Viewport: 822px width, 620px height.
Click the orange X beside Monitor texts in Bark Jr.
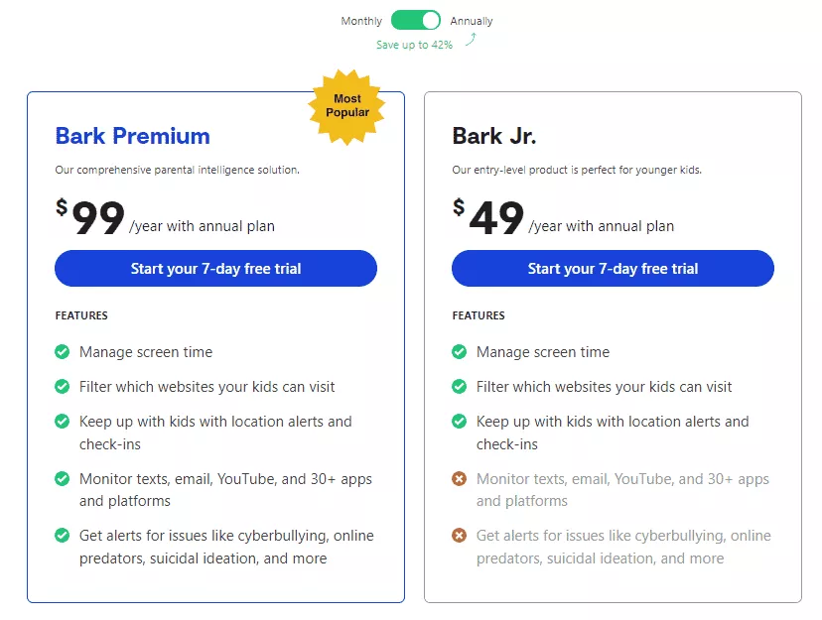pos(459,478)
